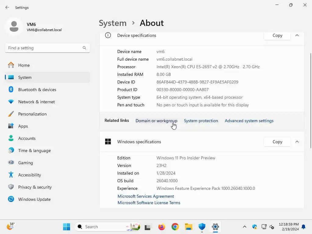Click the network tray icon
312x234 pixels.
coord(264,227)
